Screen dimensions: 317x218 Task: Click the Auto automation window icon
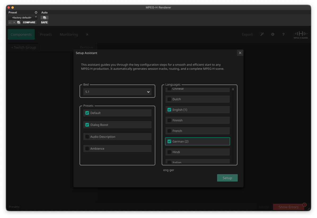[x=45, y=17]
